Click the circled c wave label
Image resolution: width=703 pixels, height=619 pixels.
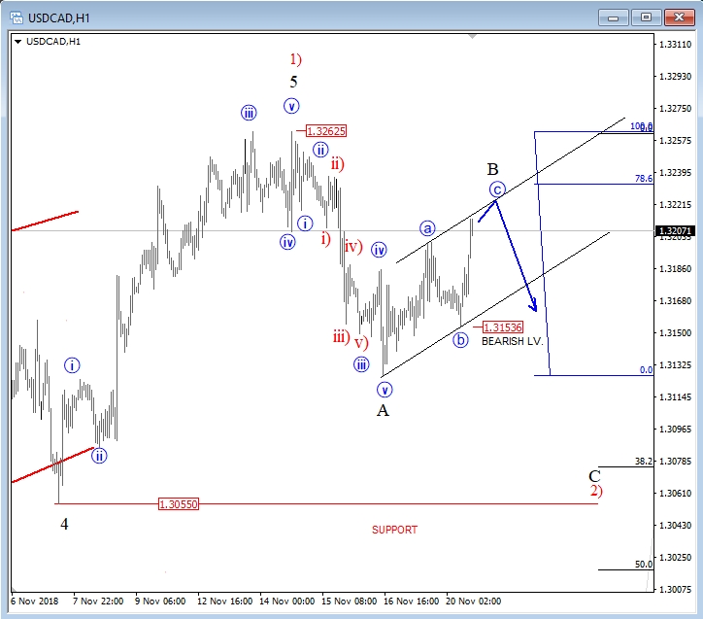[497, 189]
